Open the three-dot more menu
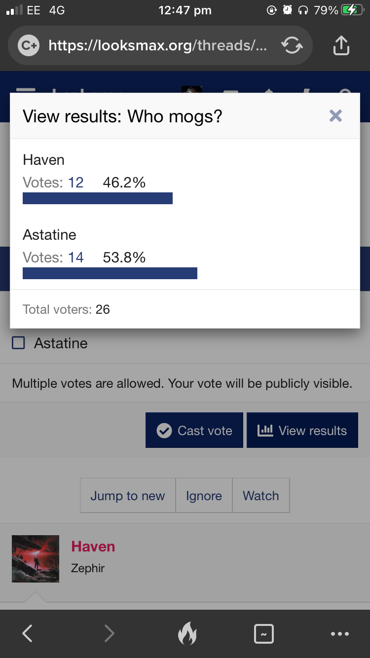This screenshot has height=658, width=370. click(340, 634)
